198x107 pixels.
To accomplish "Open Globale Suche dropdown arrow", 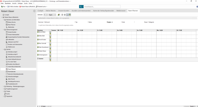I will pyautogui.click(x=47, y=6).
